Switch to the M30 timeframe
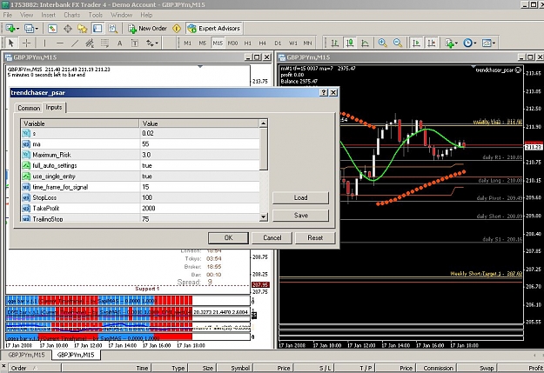 [x=232, y=43]
